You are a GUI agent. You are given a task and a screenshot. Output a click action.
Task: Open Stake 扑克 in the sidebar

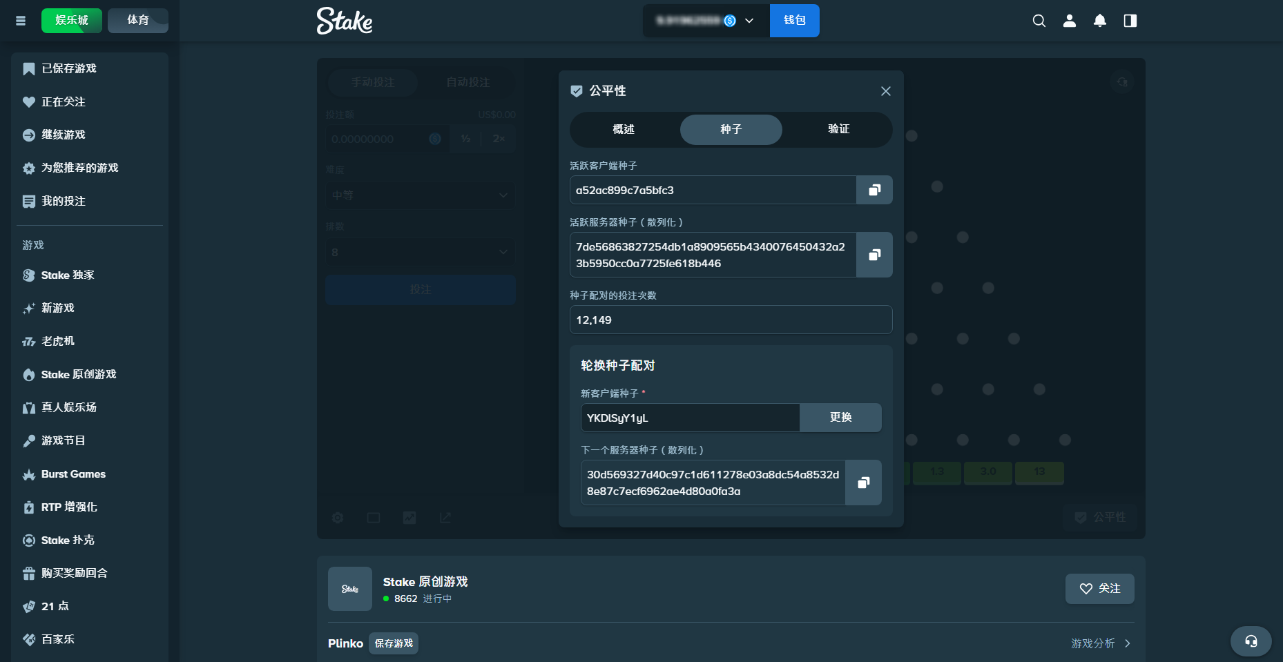[x=90, y=541]
